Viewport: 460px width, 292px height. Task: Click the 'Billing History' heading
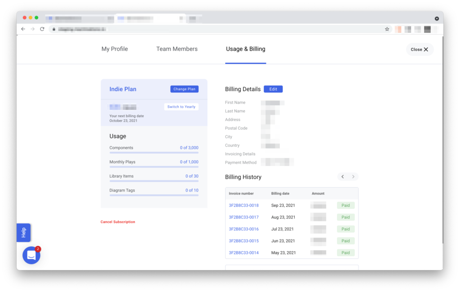coord(243,177)
